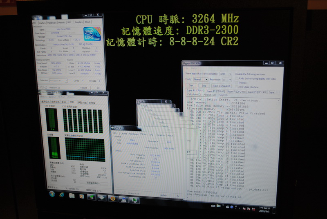Open the About (A) menu in Hyper PI
The image size is (327, 219).
[209, 95]
